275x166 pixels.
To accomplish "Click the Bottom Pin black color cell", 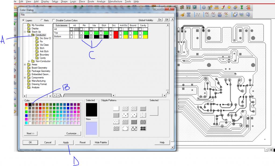I will point(86,37).
